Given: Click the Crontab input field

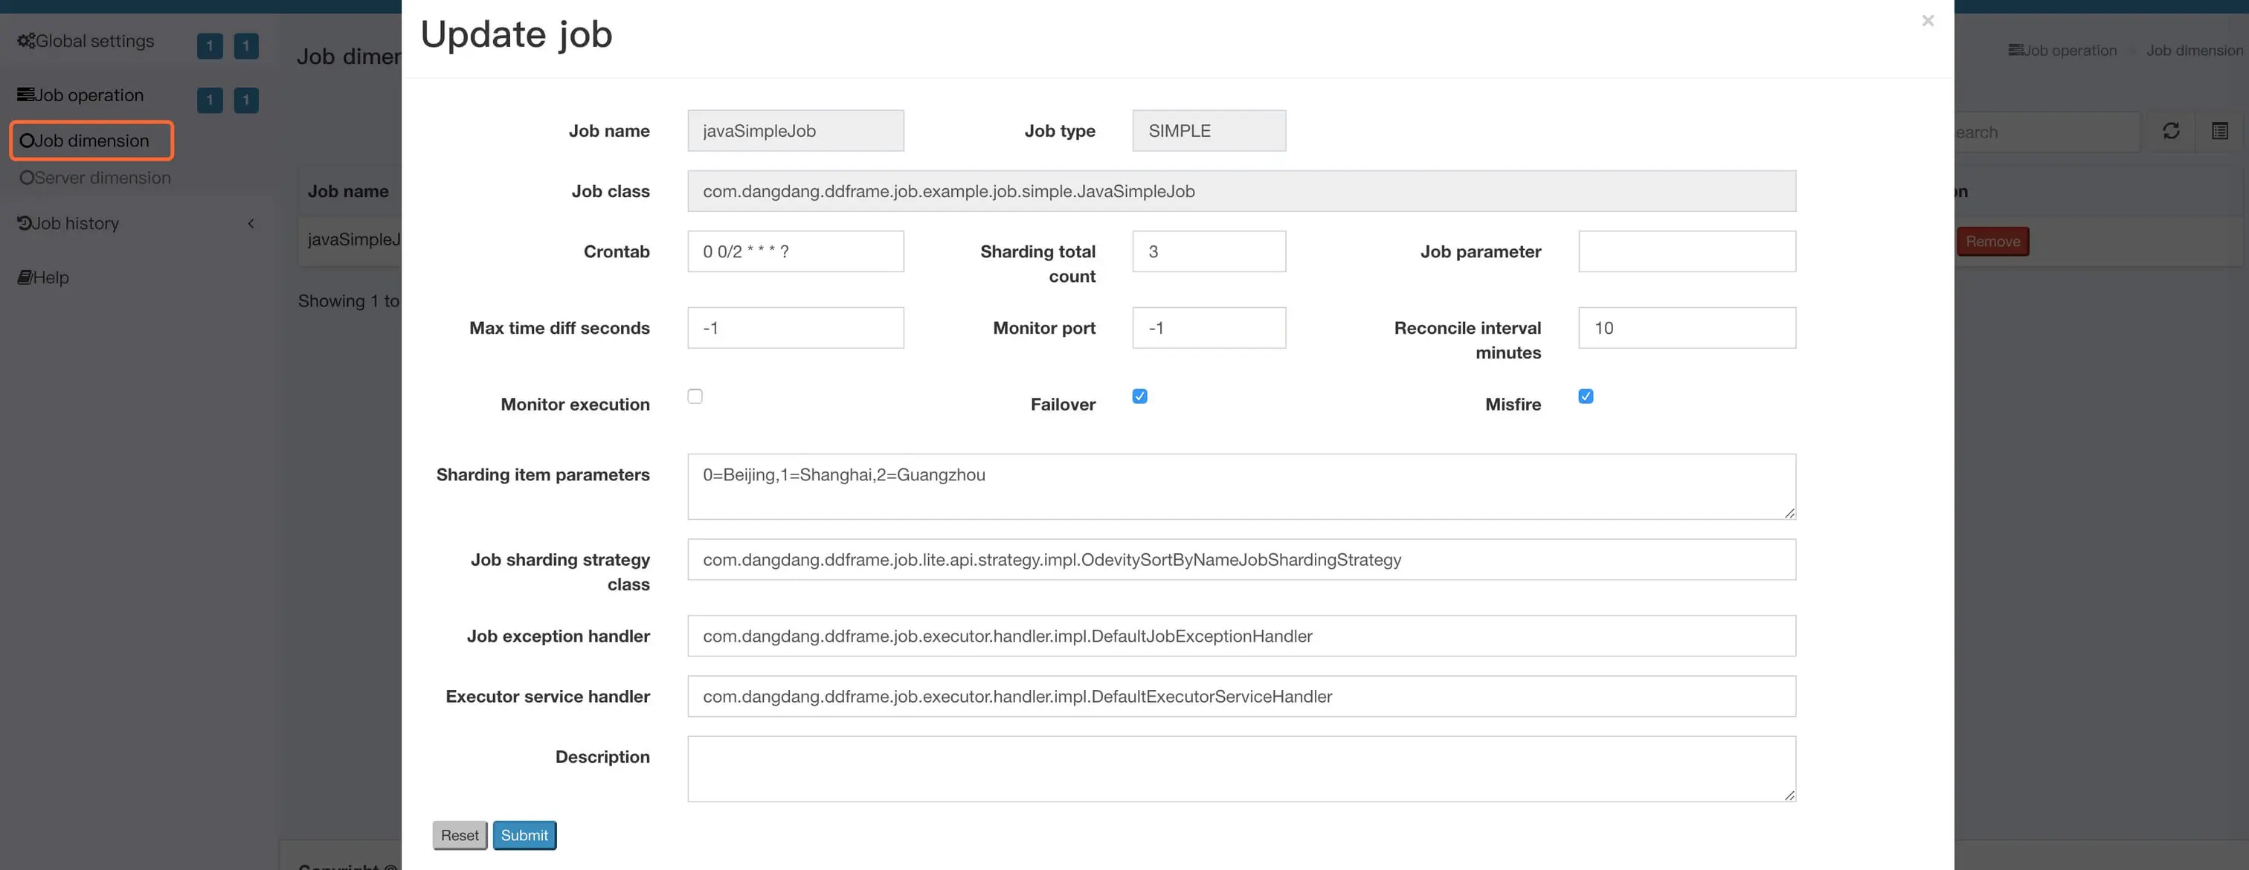Looking at the screenshot, I should [794, 251].
